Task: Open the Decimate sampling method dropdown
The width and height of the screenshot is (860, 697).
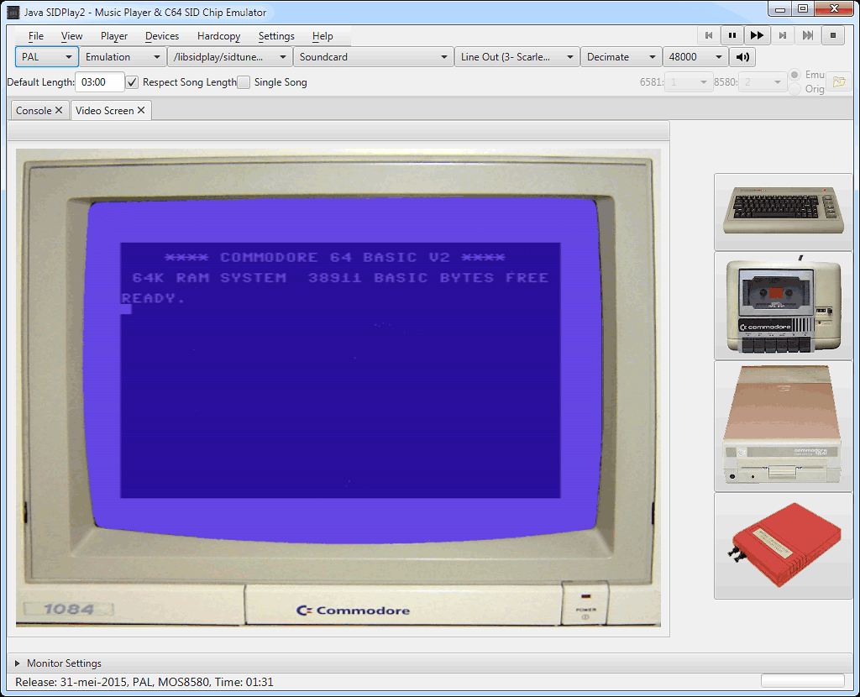Action: click(621, 57)
